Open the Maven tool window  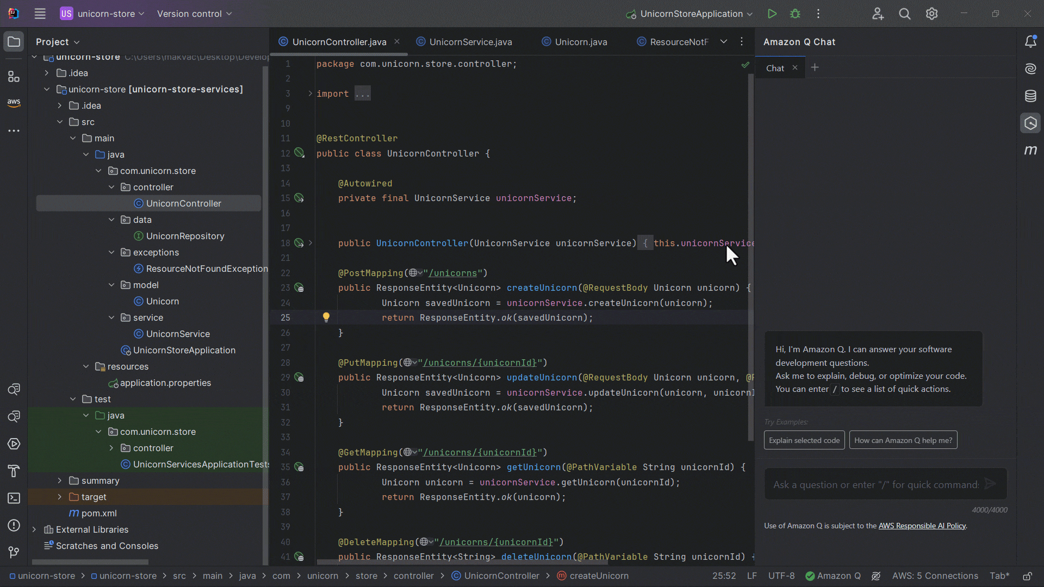1031,151
